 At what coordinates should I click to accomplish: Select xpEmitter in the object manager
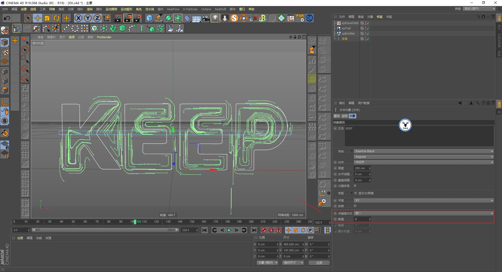pos(348,33)
